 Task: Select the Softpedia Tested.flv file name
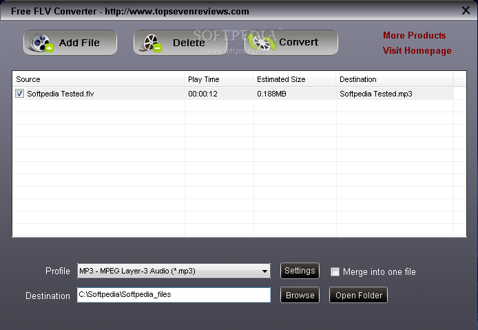point(61,94)
